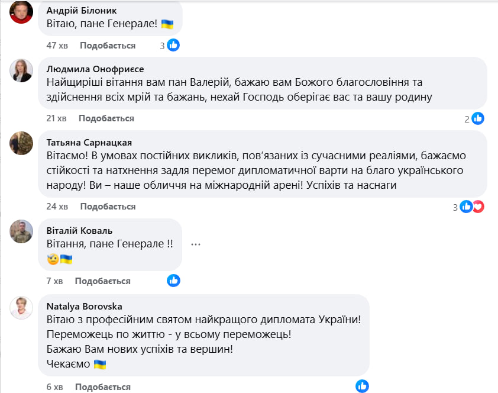
Task: Open Татьяна Сарнацкая's avatar
Action: pyautogui.click(x=21, y=143)
